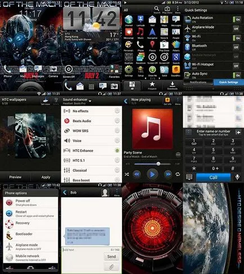Toggle Wi-Fi switch in Quick Settings
The image size is (244, 274).
tap(237, 38)
